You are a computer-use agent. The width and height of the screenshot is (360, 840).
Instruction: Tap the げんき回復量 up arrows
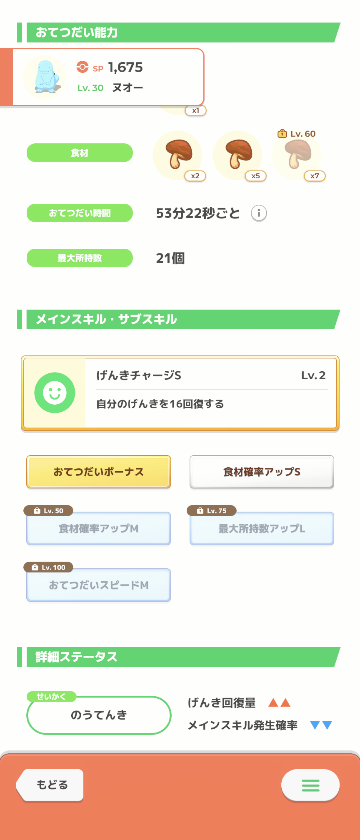[x=279, y=703]
